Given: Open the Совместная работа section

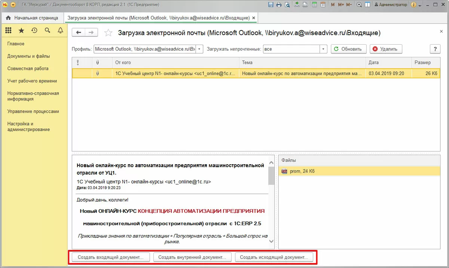Looking at the screenshot, I should point(28,69).
